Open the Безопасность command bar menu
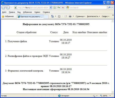 [93, 16]
